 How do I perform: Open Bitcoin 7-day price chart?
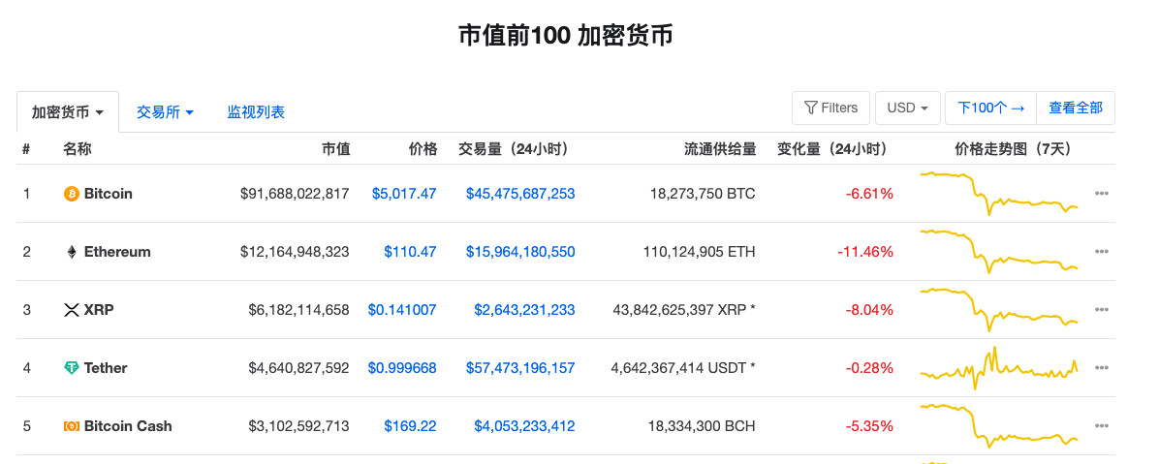click(999, 193)
